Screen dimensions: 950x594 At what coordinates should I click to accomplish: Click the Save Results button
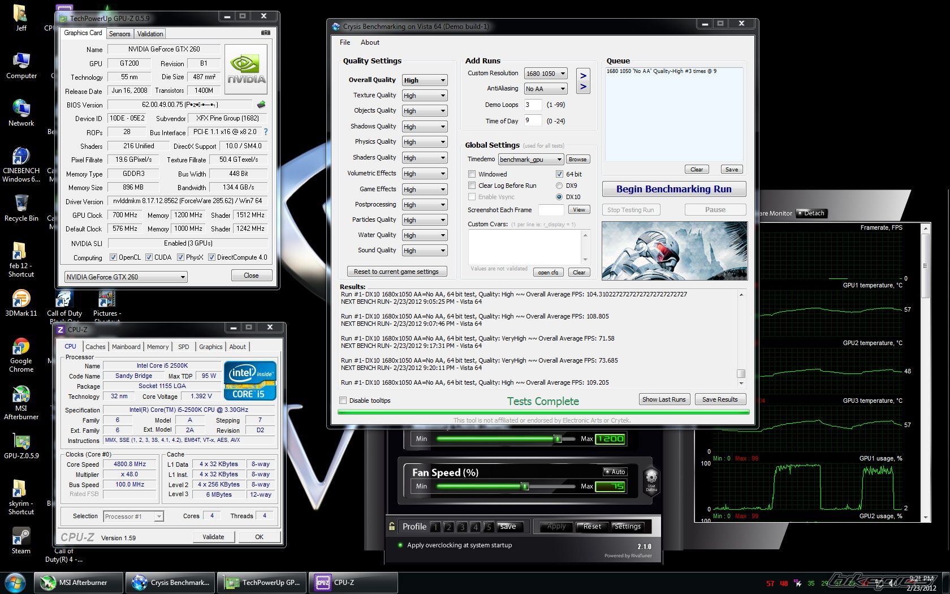click(720, 399)
